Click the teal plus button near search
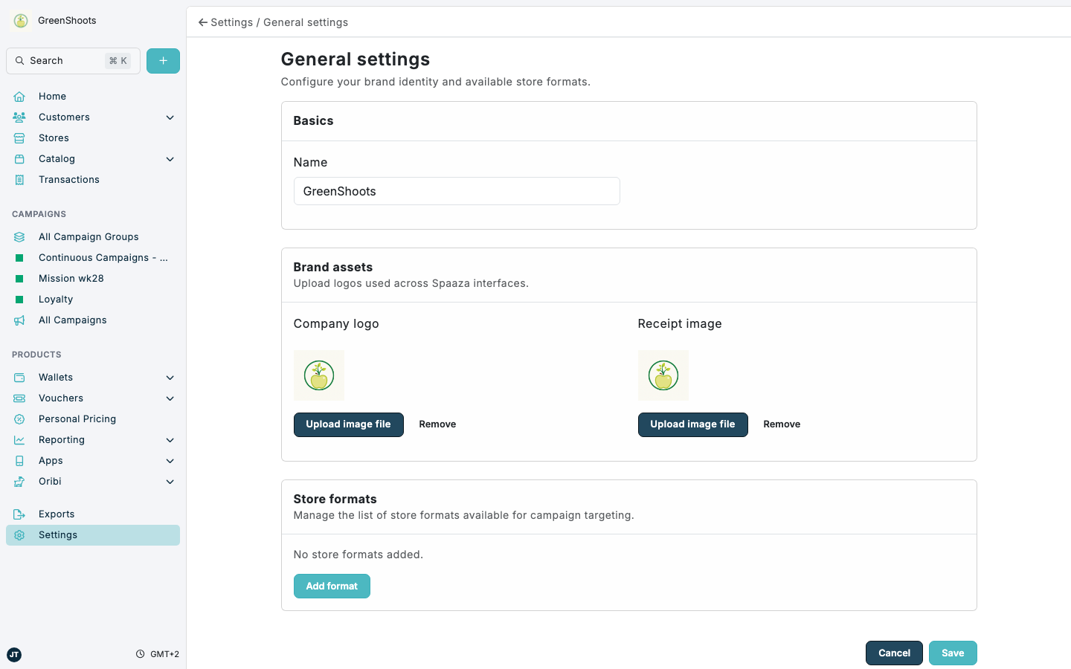The width and height of the screenshot is (1071, 669). tap(163, 60)
